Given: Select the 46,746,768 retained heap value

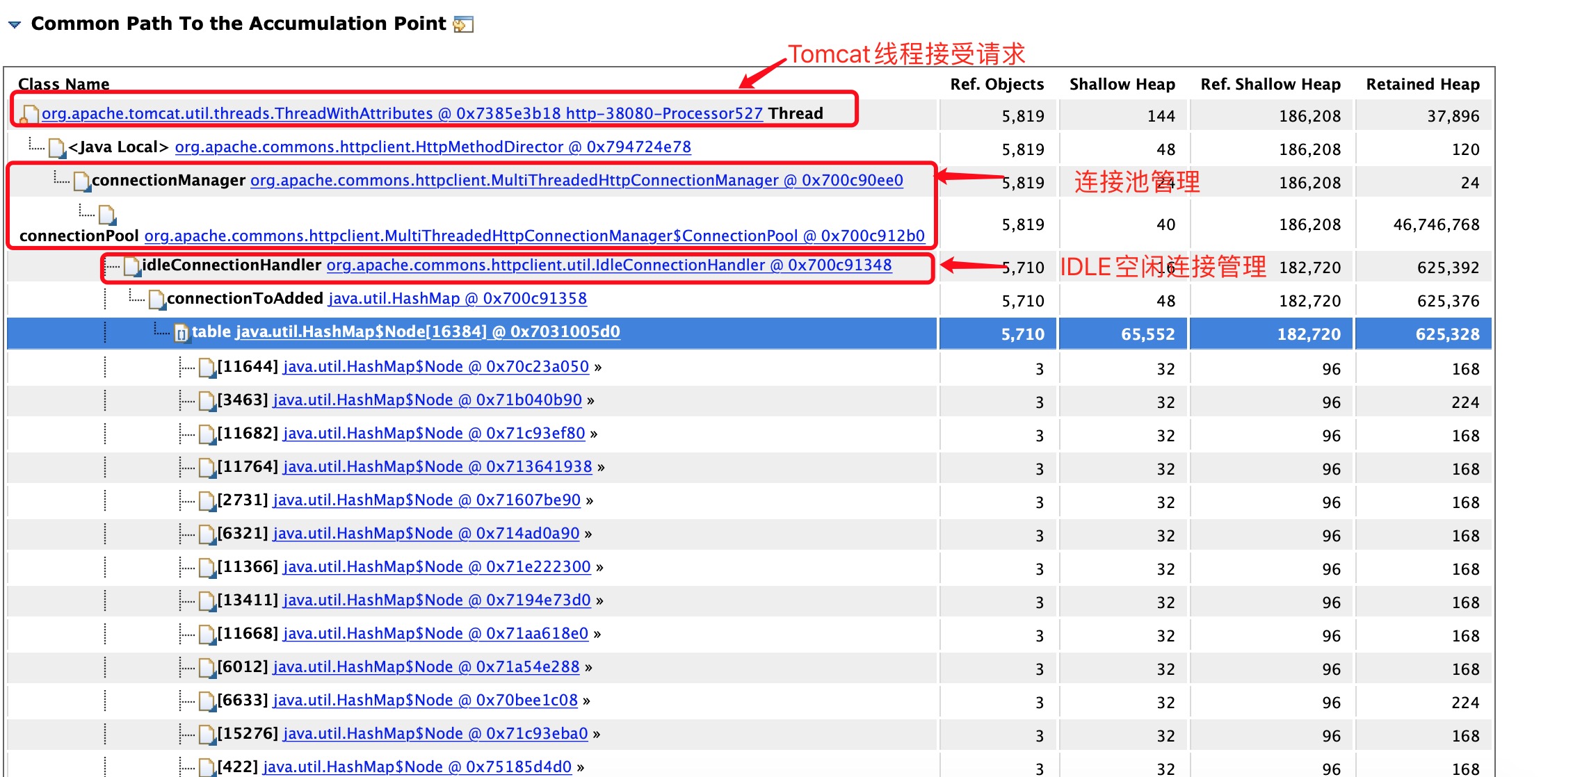Looking at the screenshot, I should (1436, 224).
